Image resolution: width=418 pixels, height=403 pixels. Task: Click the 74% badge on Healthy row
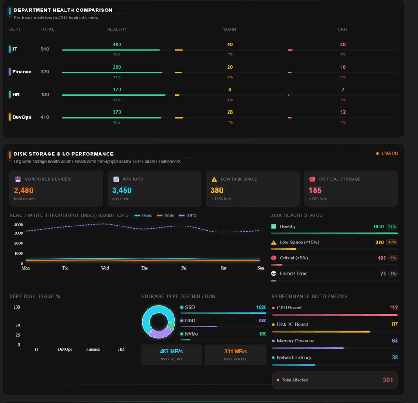pos(392,226)
